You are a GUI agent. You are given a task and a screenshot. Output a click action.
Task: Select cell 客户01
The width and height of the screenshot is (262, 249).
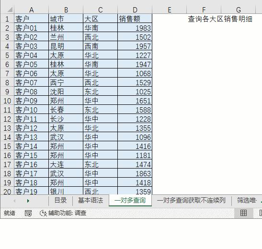pyautogui.click(x=32, y=28)
